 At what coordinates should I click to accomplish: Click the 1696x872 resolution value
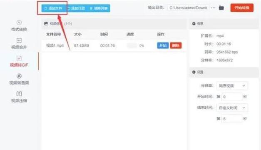tap(224, 60)
